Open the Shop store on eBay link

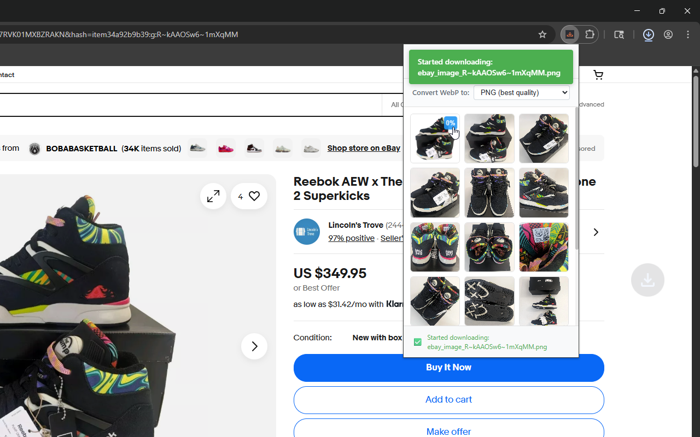[x=364, y=148]
